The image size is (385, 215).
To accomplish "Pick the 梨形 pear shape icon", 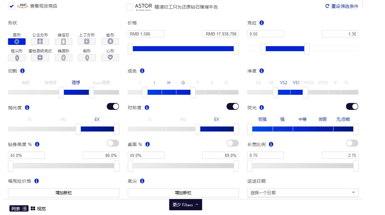I will pos(87,57).
